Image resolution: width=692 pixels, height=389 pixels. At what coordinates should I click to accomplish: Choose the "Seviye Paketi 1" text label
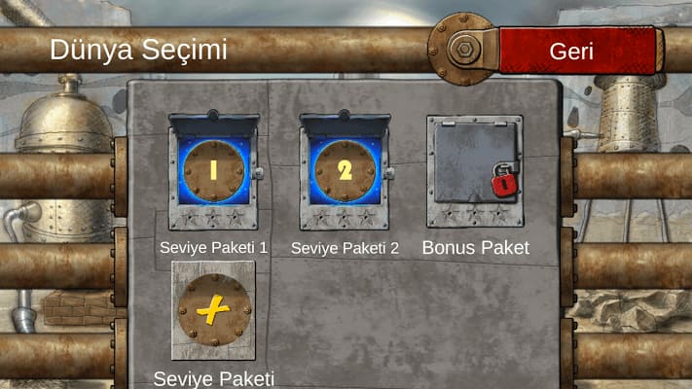coord(213,247)
